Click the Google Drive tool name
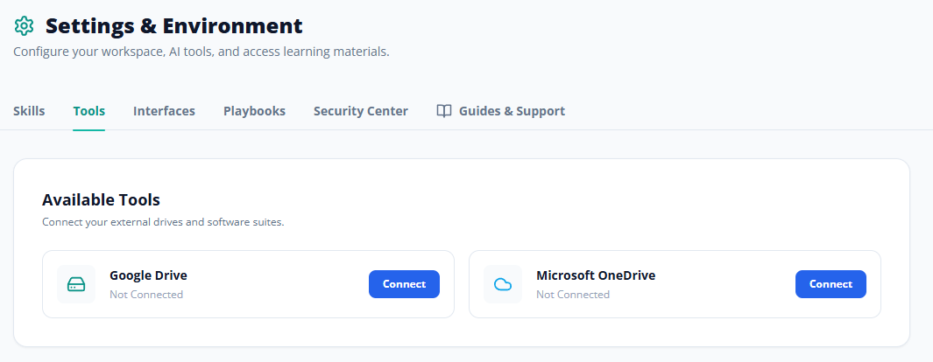 (148, 275)
